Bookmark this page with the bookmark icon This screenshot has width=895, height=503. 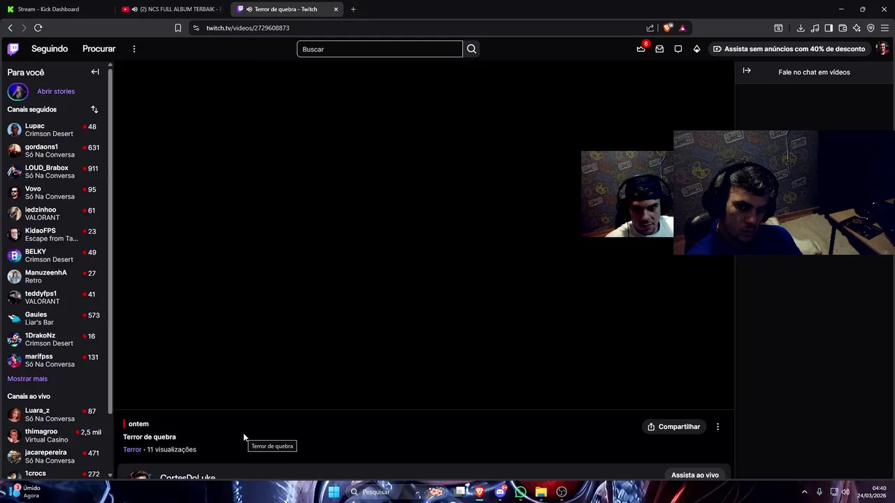click(x=178, y=28)
